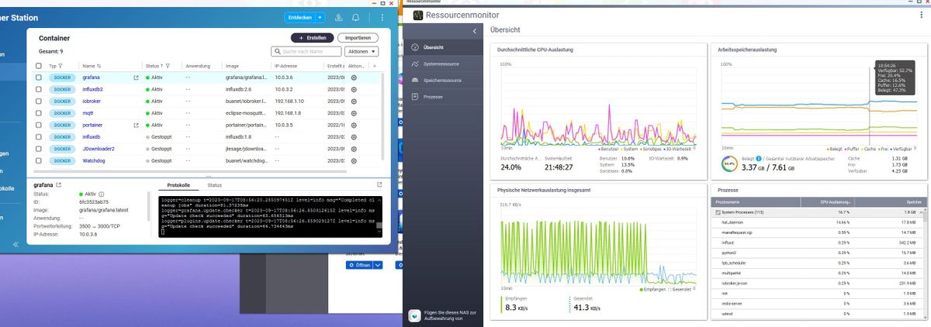Tick the mqtt container checkbox
Image resolution: width=931 pixels, height=327 pixels.
pos(38,113)
